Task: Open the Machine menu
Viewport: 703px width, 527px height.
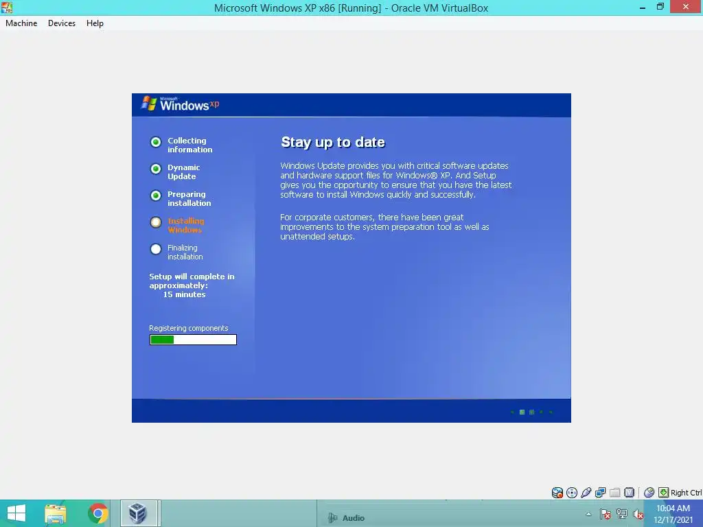Action: click(21, 23)
